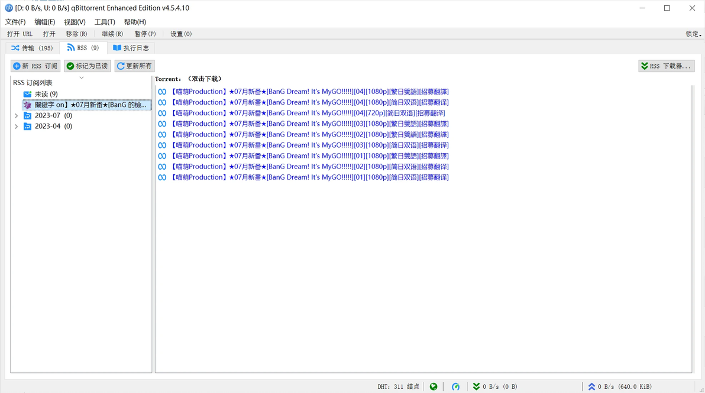Click loop icon of [04][1080p][繁日雙語] article
The height and width of the screenshot is (393, 705).
tap(162, 92)
